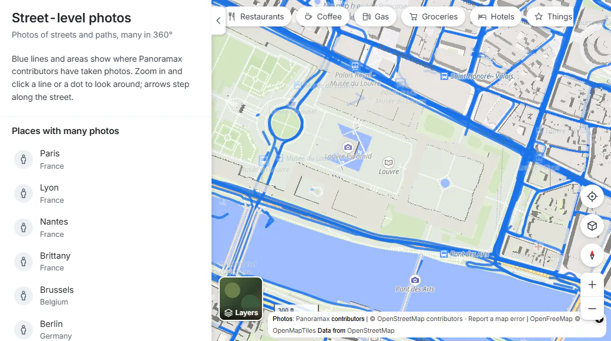Screen dimensions: 611x341
Task: Filter map by Restaurants
Action: [x=258, y=17]
